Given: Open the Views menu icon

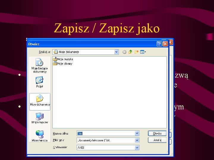Looking at the screenshot, I should pos(143,52).
